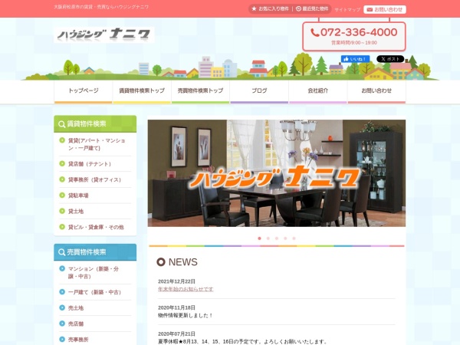460x345 pixels.
Task: Select マンション（新築・分譲・中古） in sidebar
Action: [x=94, y=272]
